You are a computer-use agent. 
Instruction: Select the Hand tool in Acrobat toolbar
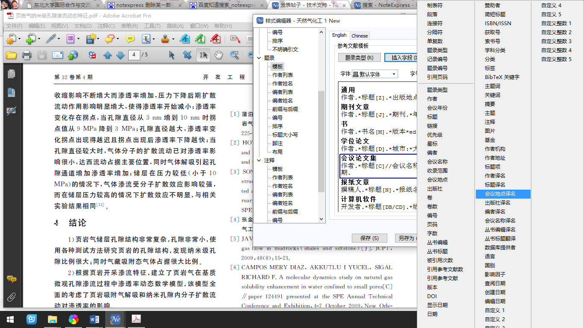(218, 55)
